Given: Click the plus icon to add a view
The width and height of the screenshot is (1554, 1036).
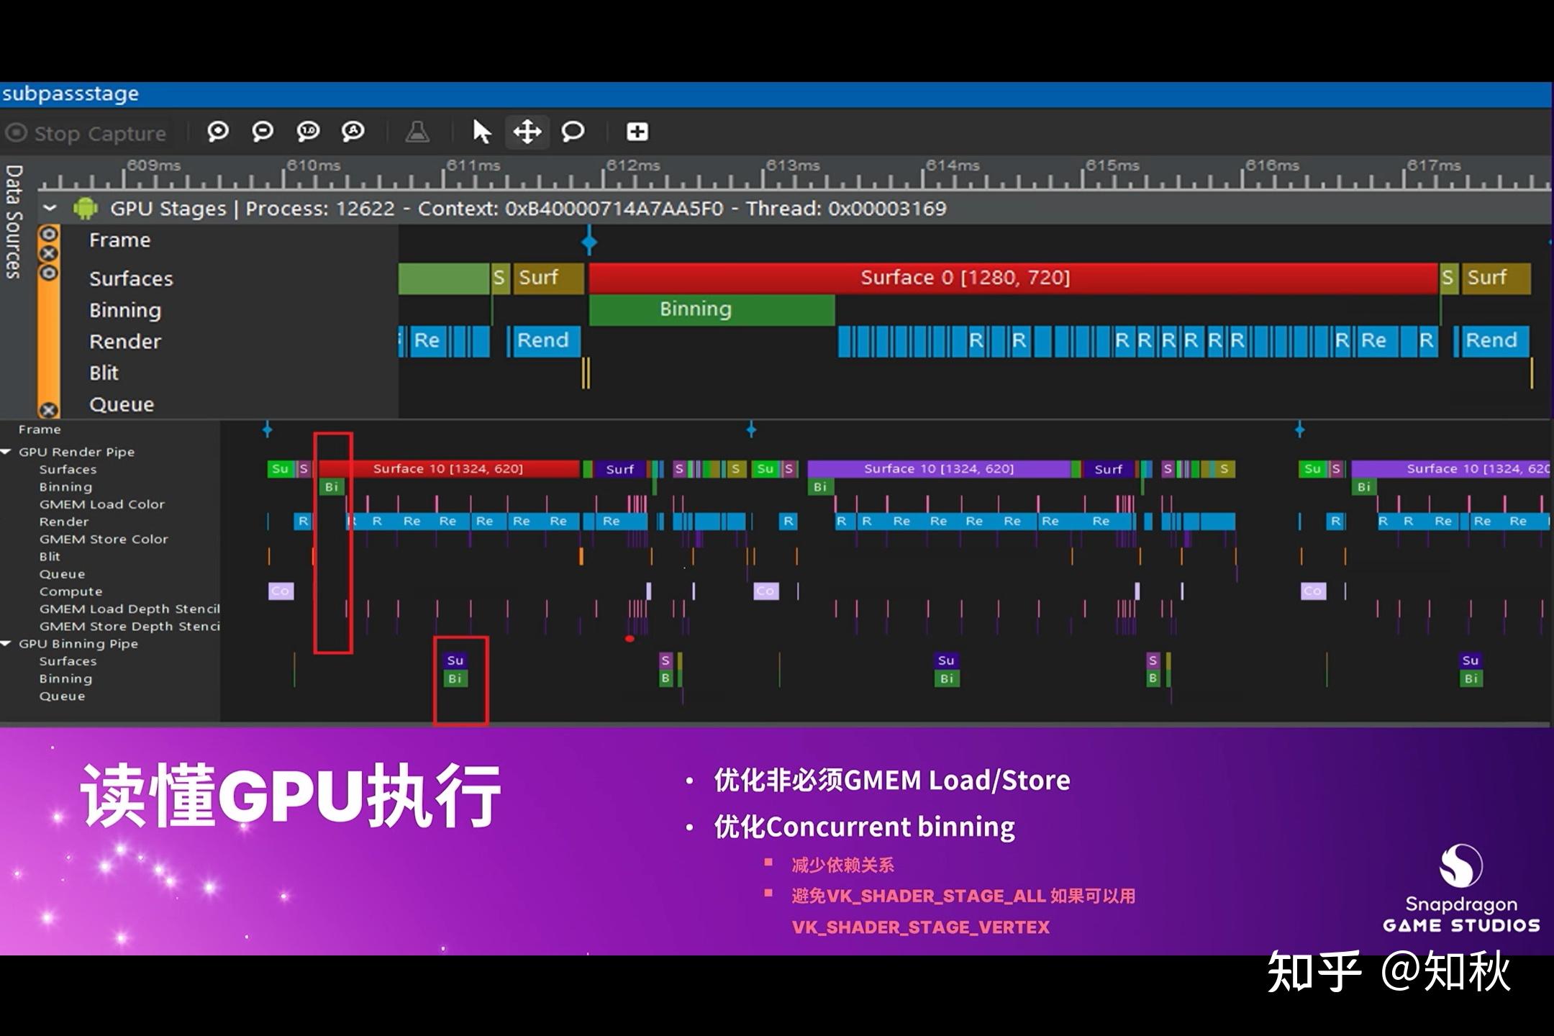Looking at the screenshot, I should coord(637,132).
